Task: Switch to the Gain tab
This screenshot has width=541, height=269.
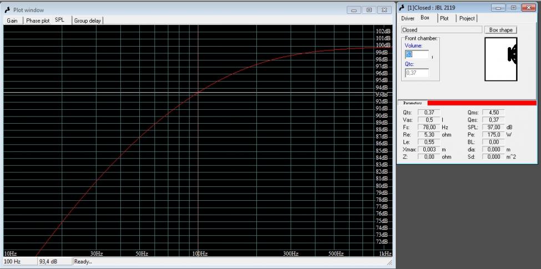Action: click(x=12, y=21)
